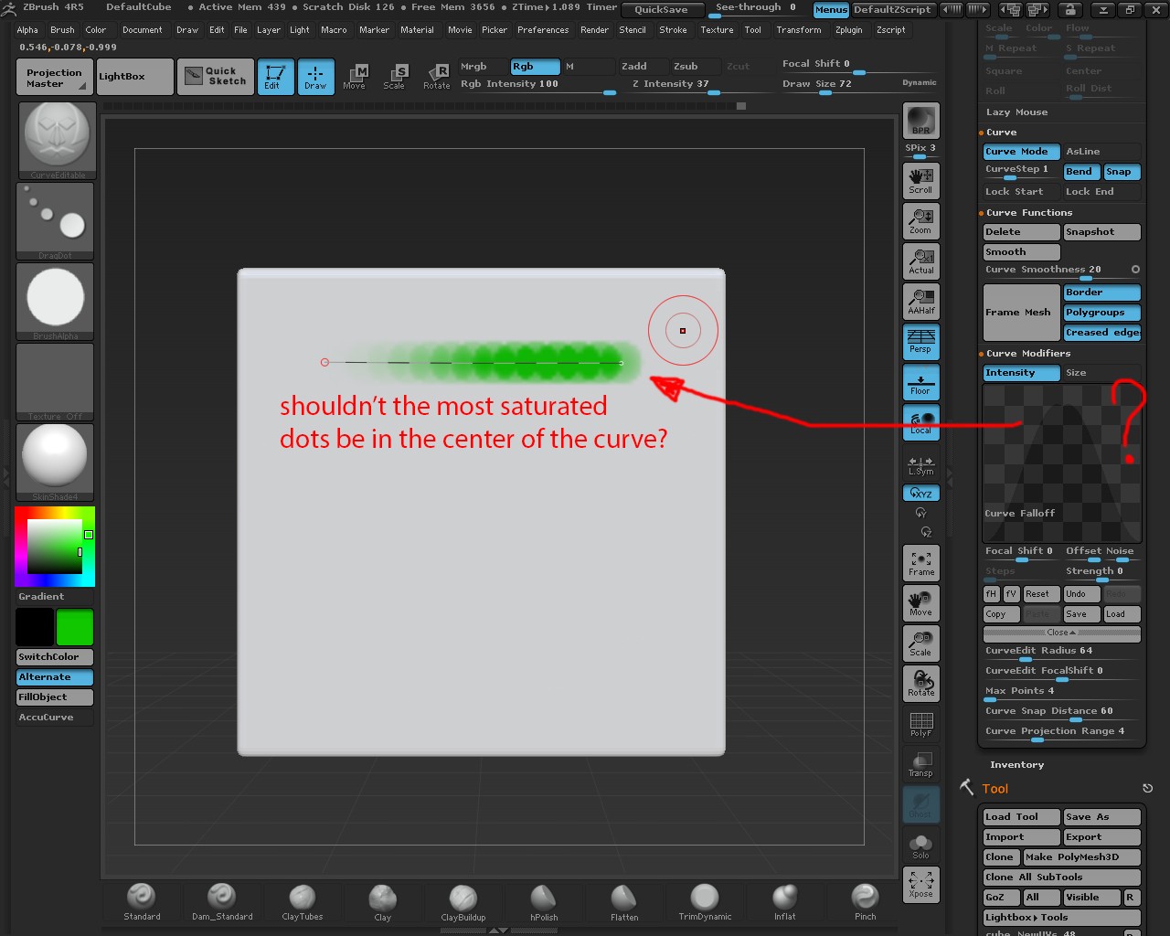Image resolution: width=1170 pixels, height=936 pixels.
Task: Open the DragDot stroke selector
Action: 55,221
